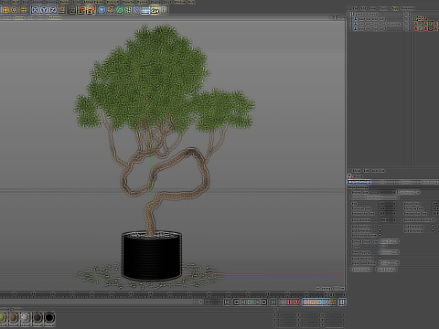Viewport: 439px width, 329px height.
Task: Add a Light object
Action: (164, 10)
